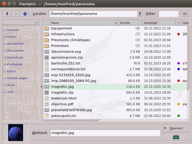Open Home in the places sidebar

(11, 37)
